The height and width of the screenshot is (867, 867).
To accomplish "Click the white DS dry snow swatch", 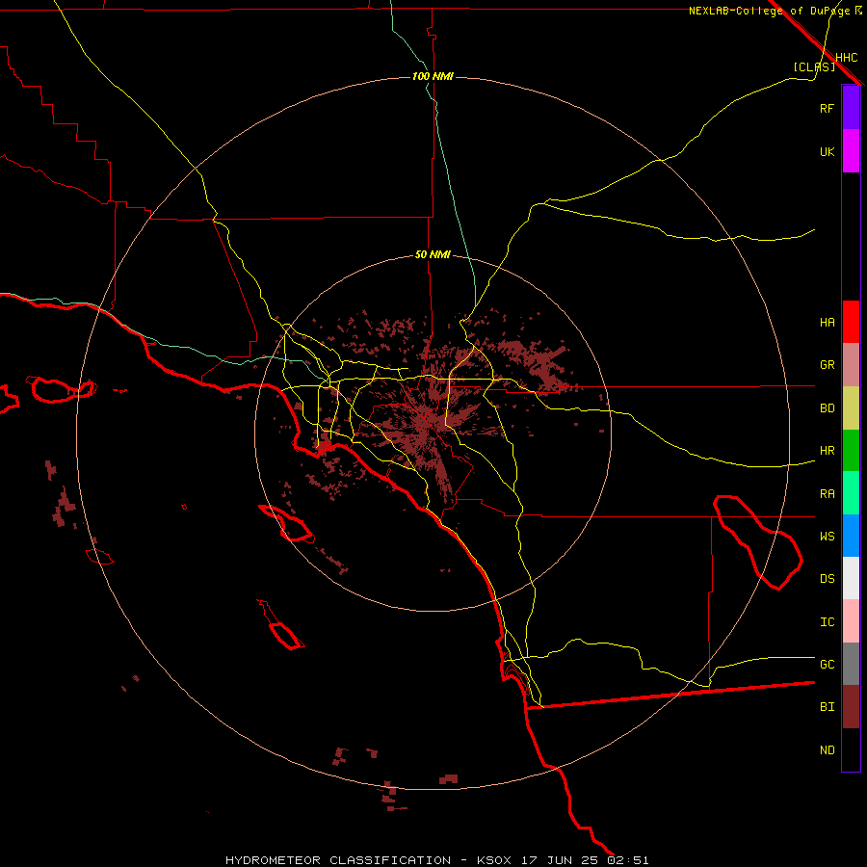I will (851, 578).
